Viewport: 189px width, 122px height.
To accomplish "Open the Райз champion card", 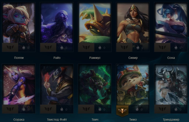I will coord(57,23).
